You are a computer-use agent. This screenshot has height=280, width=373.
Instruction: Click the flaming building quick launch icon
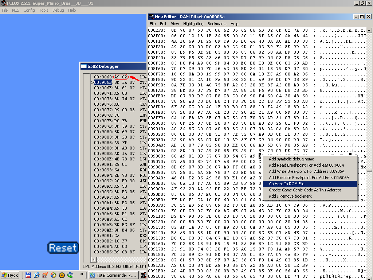coord(45,275)
